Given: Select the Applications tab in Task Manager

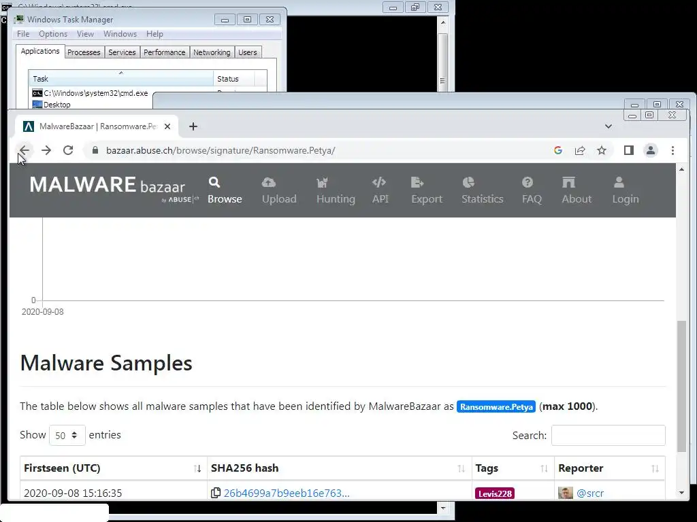Looking at the screenshot, I should 40,51.
